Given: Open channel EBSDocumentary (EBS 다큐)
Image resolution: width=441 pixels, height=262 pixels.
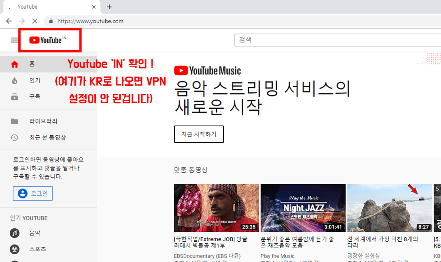Looking at the screenshot, I should click(207, 256).
